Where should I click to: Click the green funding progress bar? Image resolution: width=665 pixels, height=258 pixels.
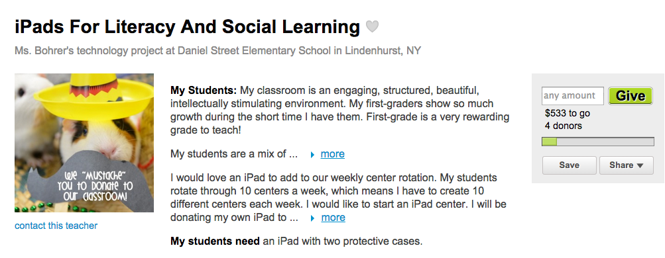[598, 142]
